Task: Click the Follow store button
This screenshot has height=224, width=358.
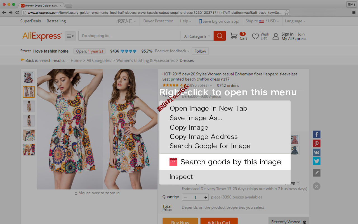Action: pos(200,51)
